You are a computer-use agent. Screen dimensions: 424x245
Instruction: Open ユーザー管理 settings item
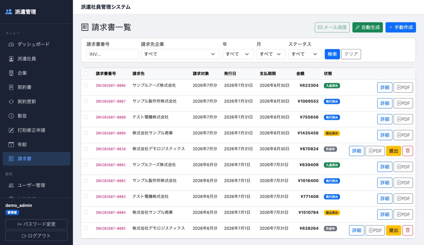(x=36, y=185)
